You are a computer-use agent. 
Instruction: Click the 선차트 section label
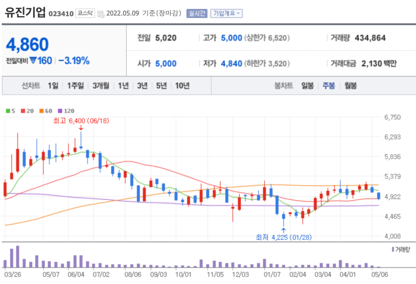tap(31, 85)
